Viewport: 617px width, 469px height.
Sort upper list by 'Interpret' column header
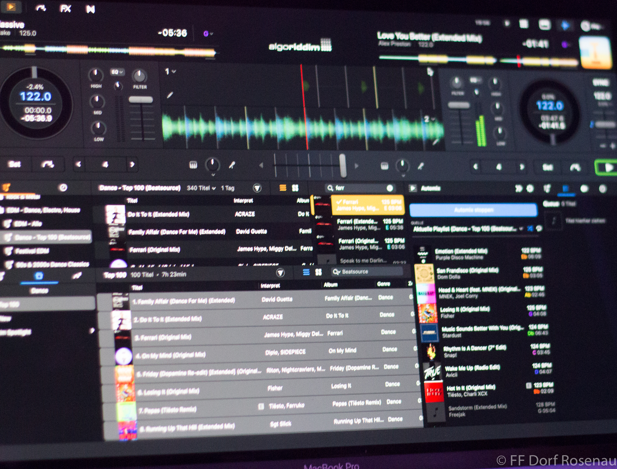click(x=243, y=201)
